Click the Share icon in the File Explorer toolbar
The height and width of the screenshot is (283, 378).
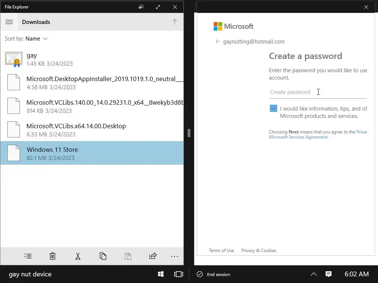coord(153,256)
